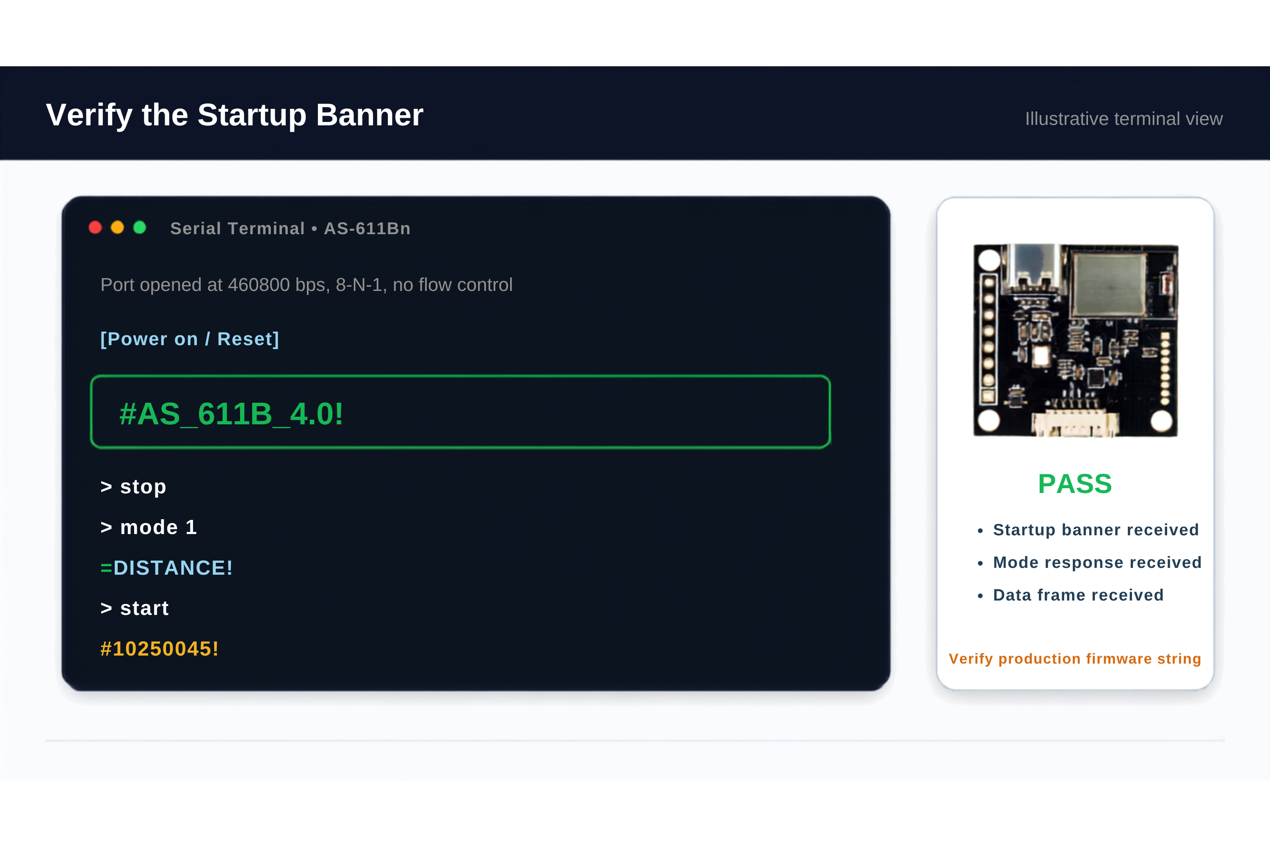
Task: Select the '[Power on / Reset]' line
Action: (x=190, y=339)
